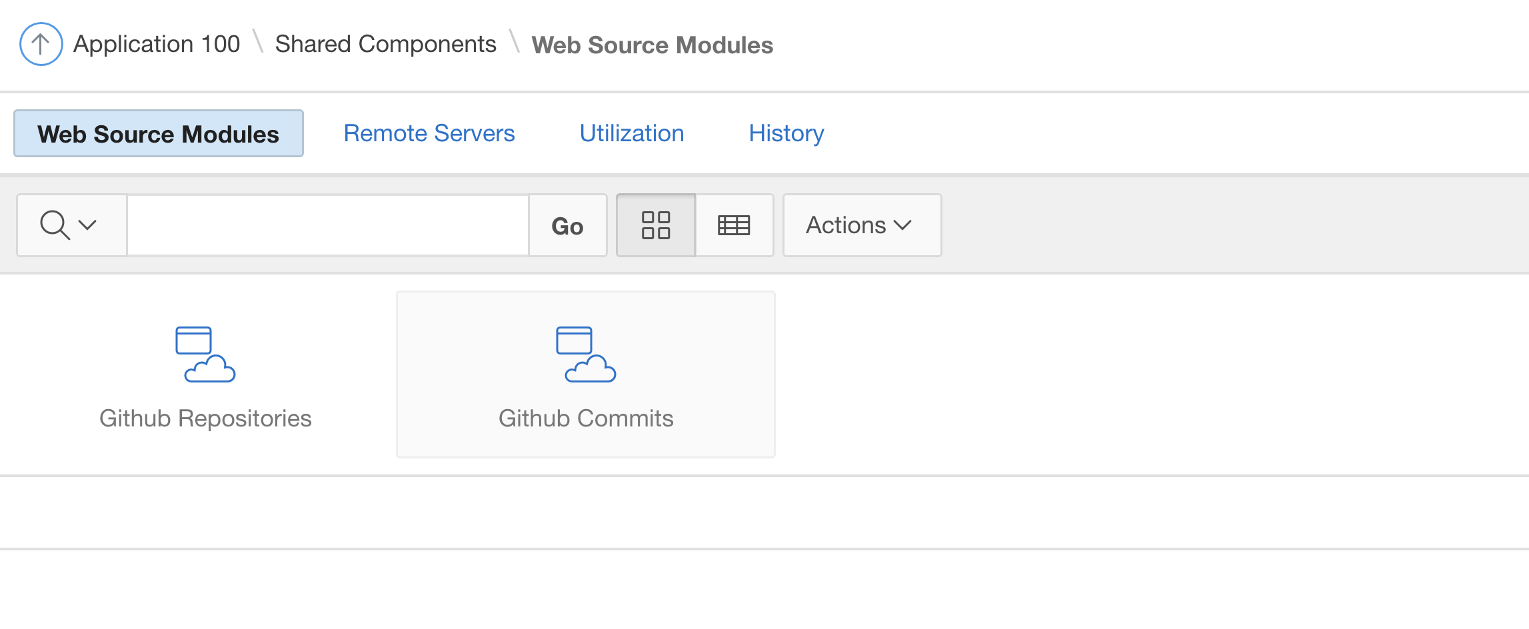Click the circular up-arrow navigation icon
The image size is (1529, 629).
click(x=41, y=44)
